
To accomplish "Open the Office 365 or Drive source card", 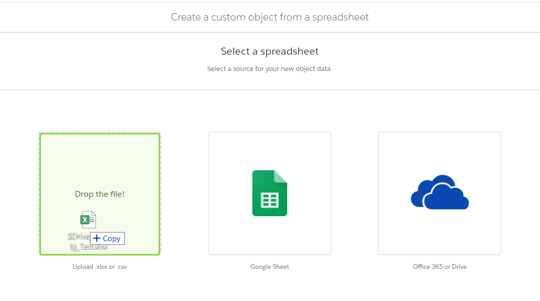I will (439, 193).
